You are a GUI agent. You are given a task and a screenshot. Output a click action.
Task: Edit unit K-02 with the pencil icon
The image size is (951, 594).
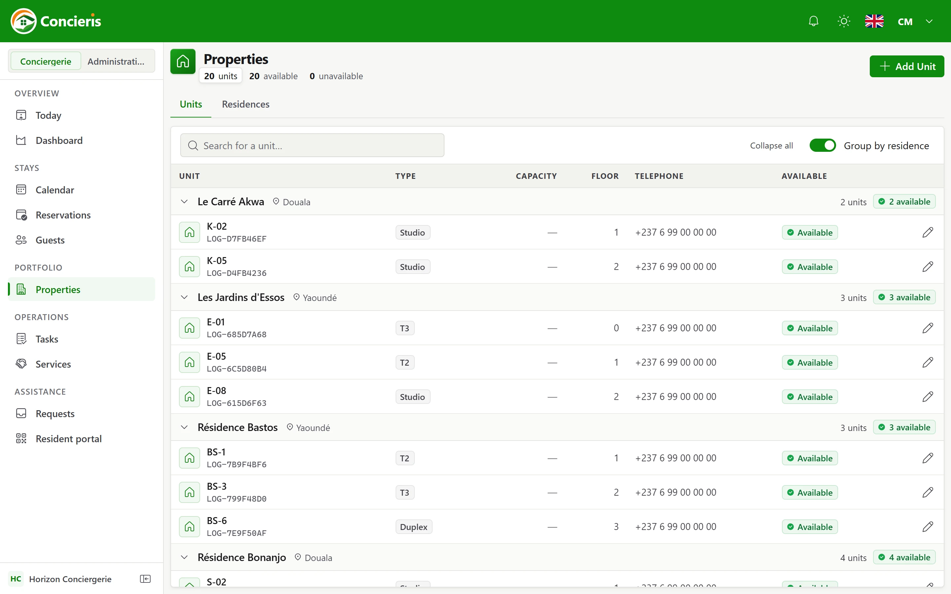[x=928, y=232]
